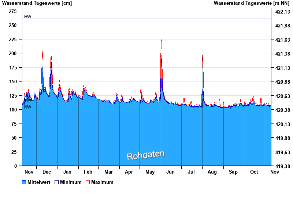
Task: Click the Wasserstand Tageswerte [cm] title
Action: pyautogui.click(x=38, y=3)
